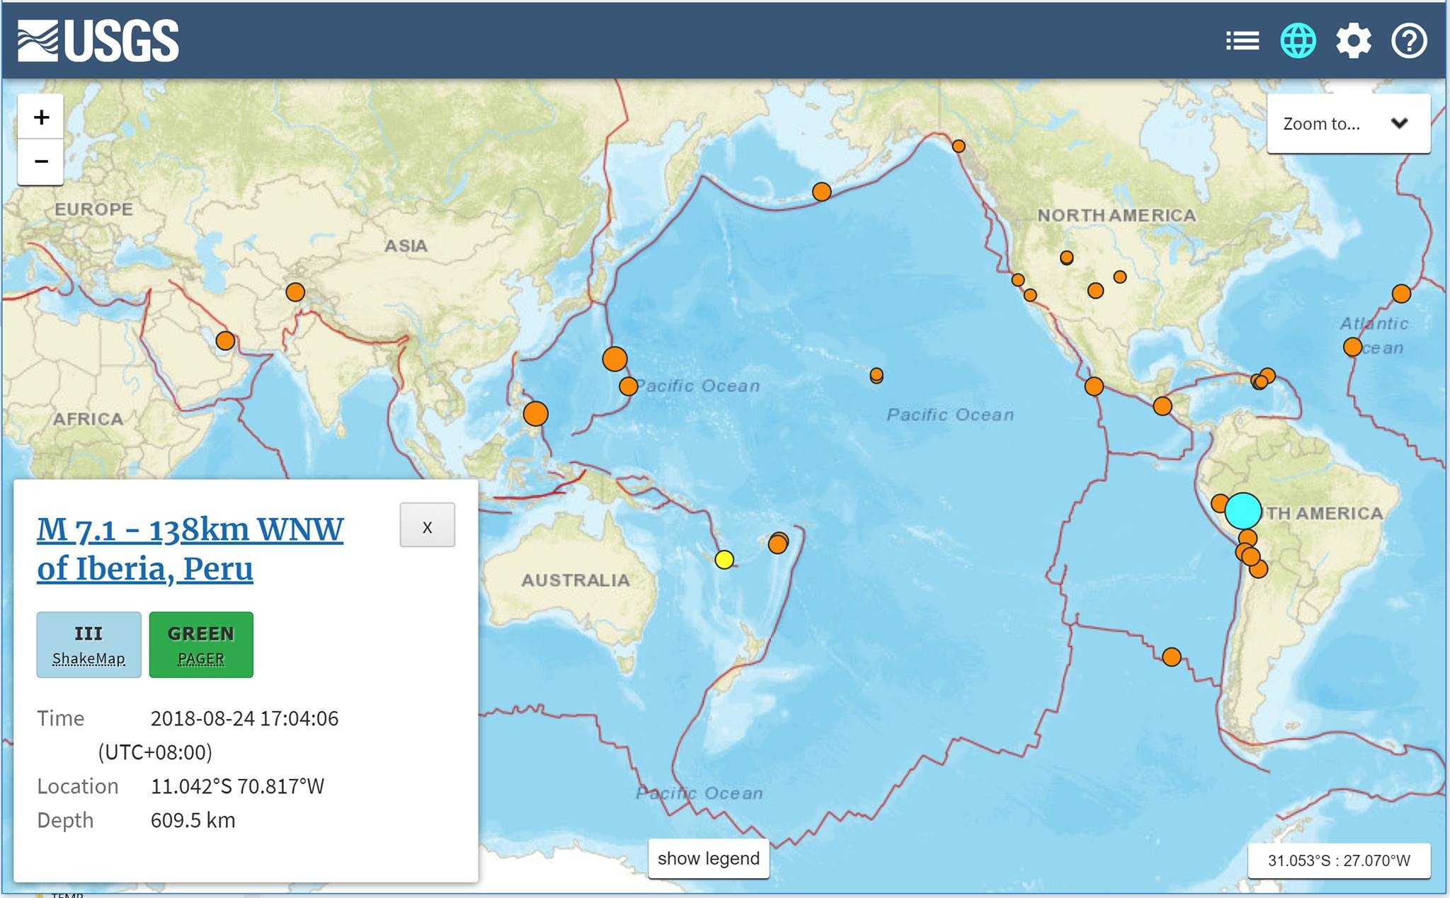Click the (UTC+08:00) timezone text

[155, 752]
